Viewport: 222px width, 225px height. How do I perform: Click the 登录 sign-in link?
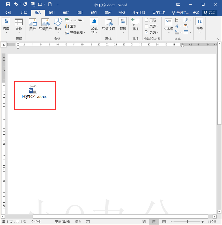(x=196, y=13)
